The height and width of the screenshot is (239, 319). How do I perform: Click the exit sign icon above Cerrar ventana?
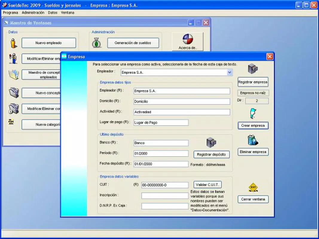253,187
